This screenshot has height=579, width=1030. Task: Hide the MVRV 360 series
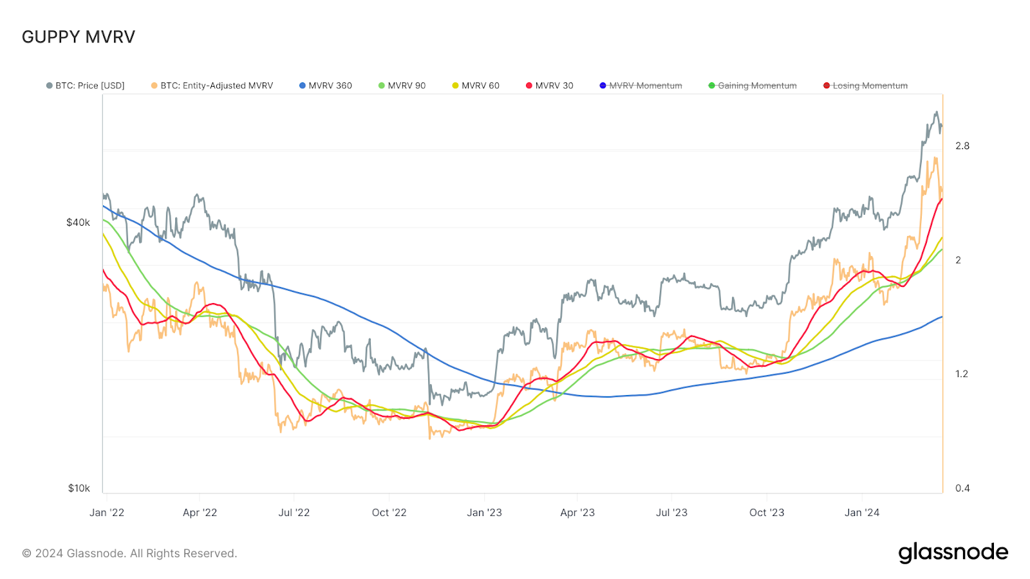click(325, 86)
